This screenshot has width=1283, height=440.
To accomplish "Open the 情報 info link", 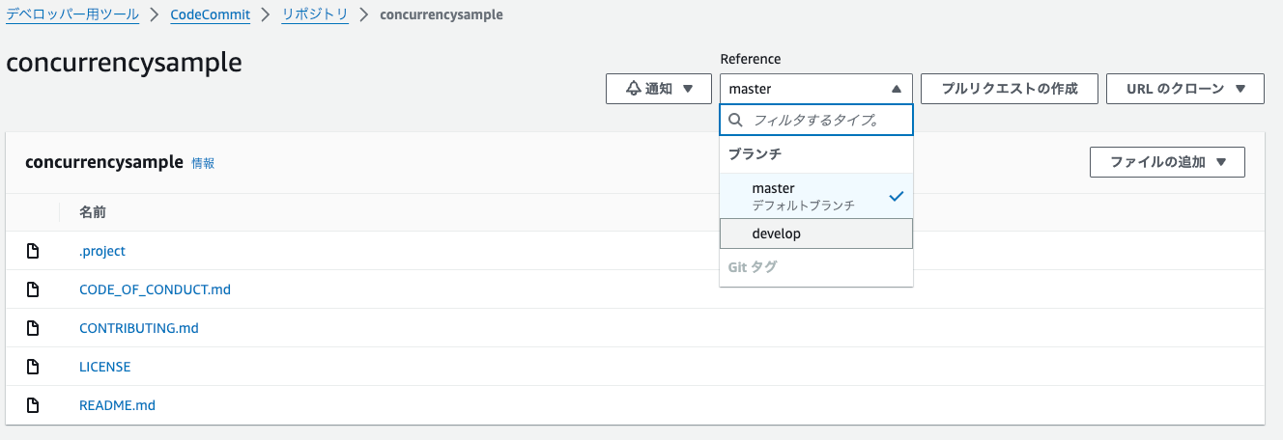I will [203, 163].
